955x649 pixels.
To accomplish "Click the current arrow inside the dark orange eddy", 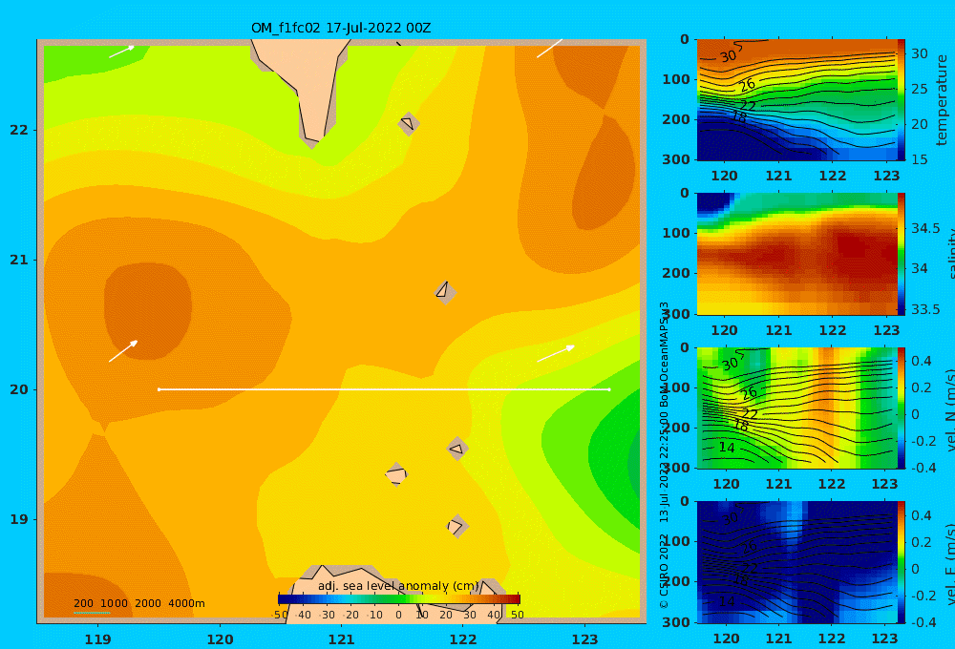I will click(123, 351).
